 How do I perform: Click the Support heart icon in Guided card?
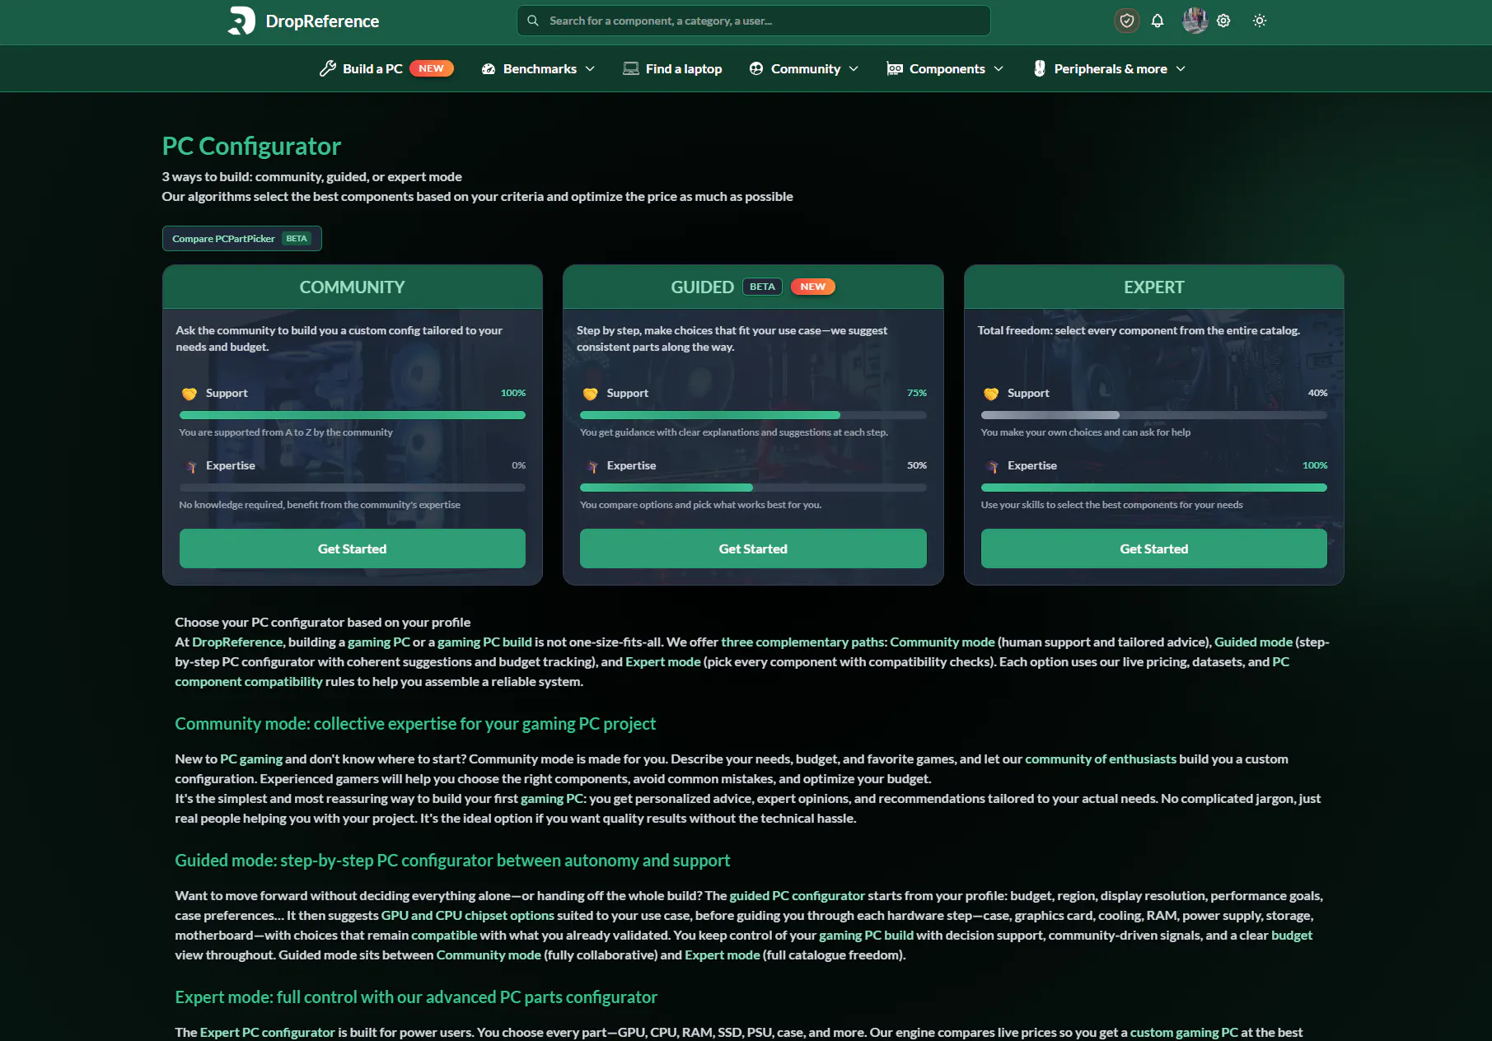tap(591, 394)
